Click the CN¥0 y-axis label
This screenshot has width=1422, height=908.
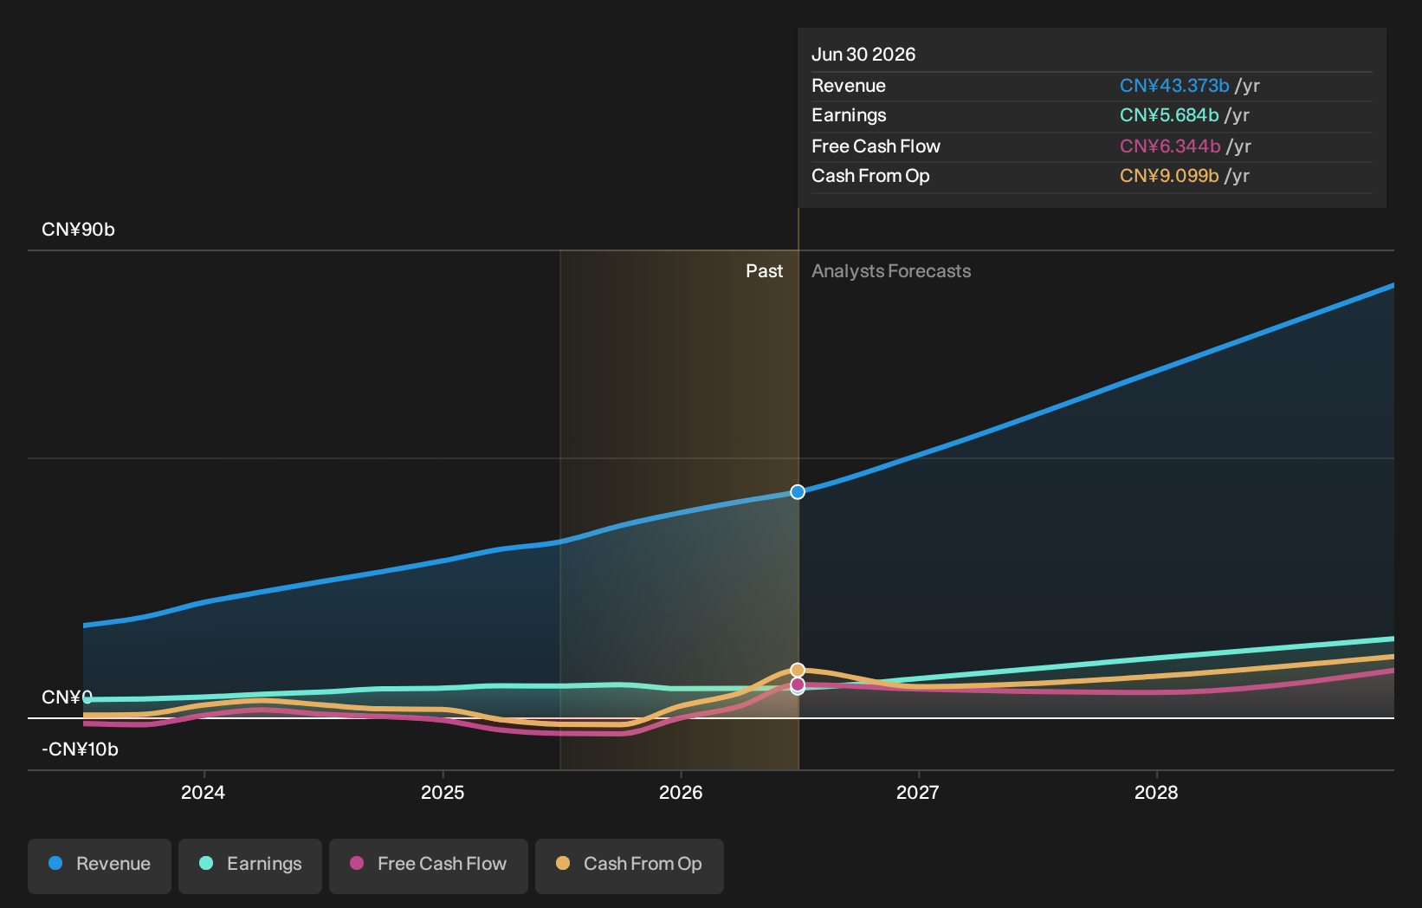pos(67,697)
